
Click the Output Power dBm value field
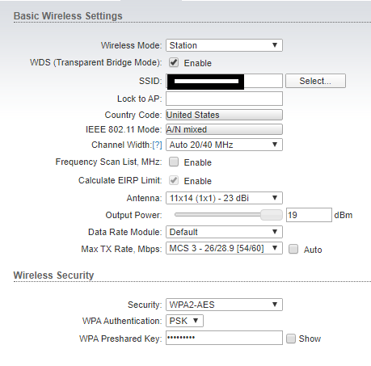tap(309, 215)
